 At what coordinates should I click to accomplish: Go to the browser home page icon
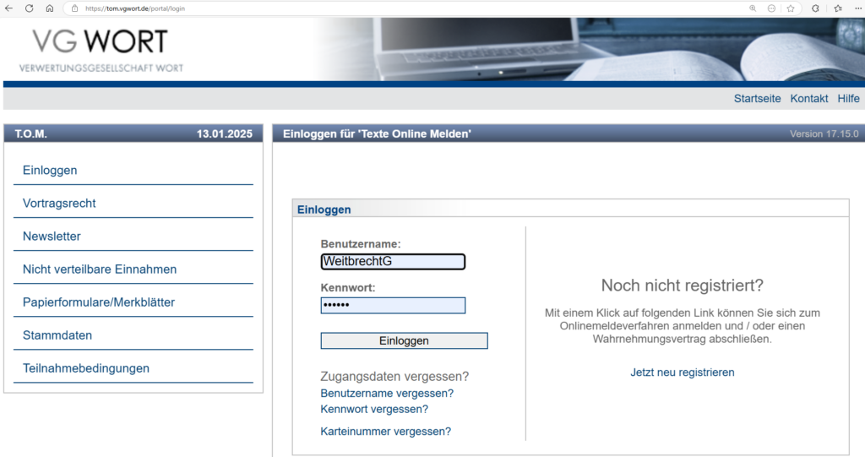49,8
